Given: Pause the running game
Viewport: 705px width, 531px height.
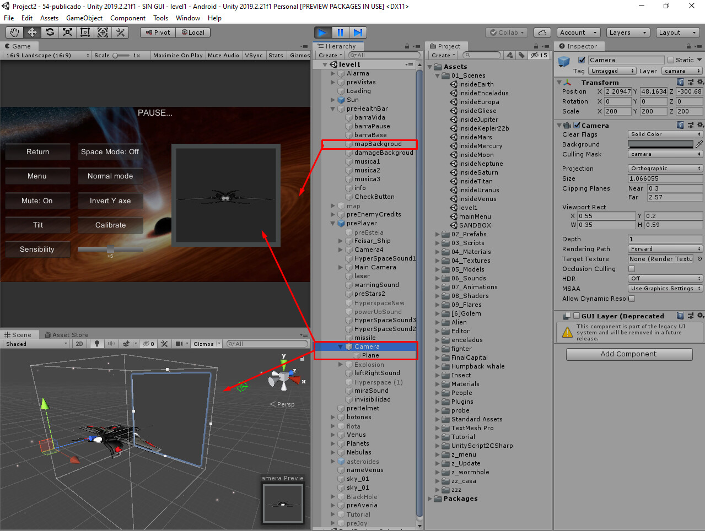Looking at the screenshot, I should [341, 32].
